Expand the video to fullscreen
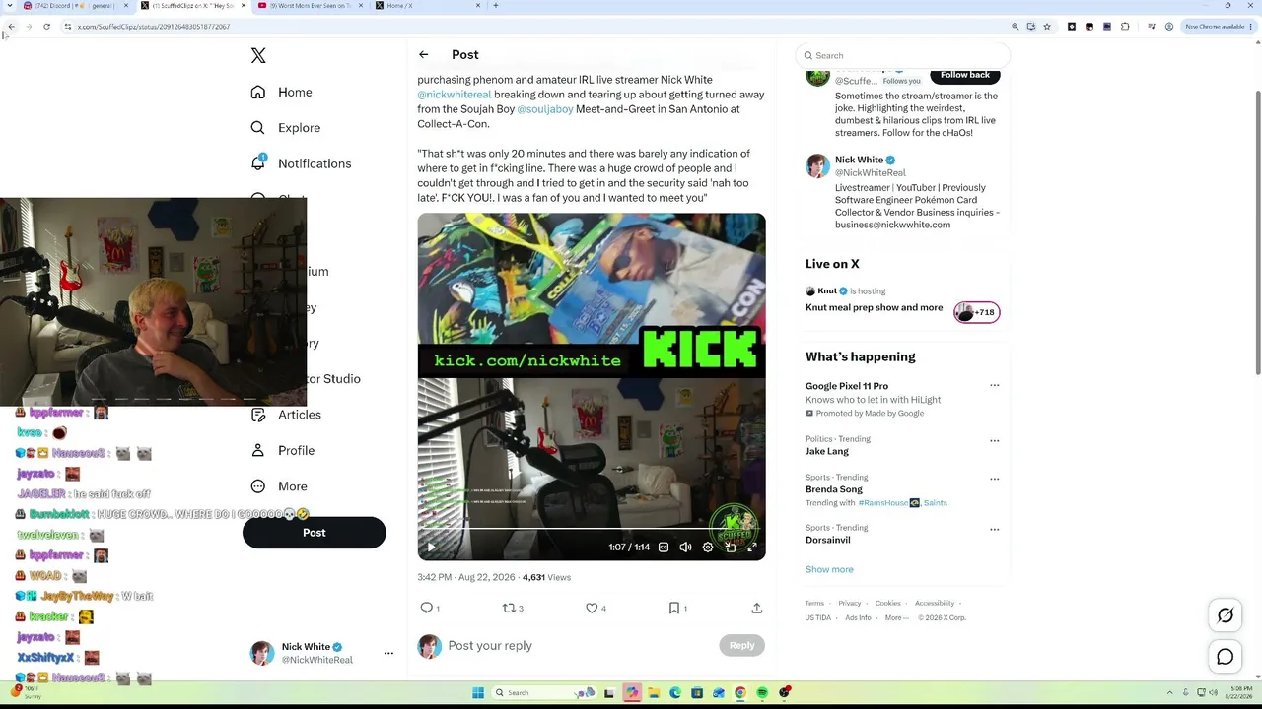This screenshot has height=709, width=1262. [x=751, y=548]
